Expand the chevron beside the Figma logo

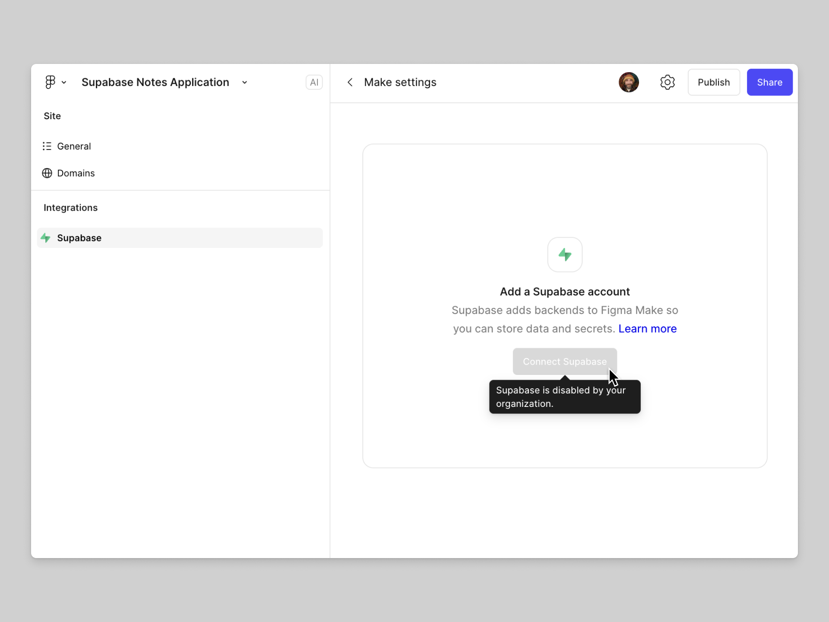tap(64, 83)
